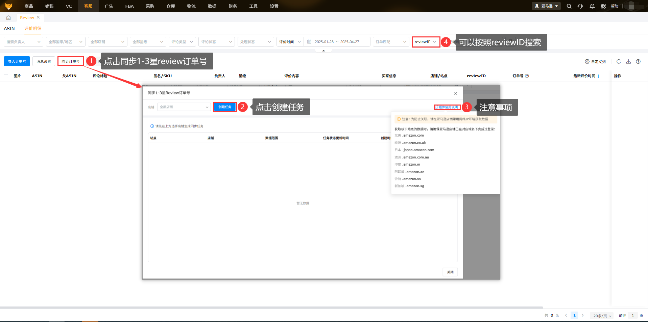Viewport: 648px width, 322px height.
Task: Click the fox logo in the top bar
Action: coord(9,6)
